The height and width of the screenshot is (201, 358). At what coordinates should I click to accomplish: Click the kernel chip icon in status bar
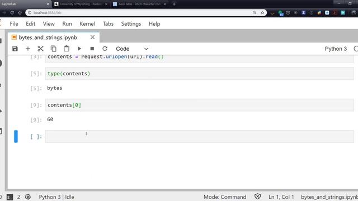tap(28, 197)
